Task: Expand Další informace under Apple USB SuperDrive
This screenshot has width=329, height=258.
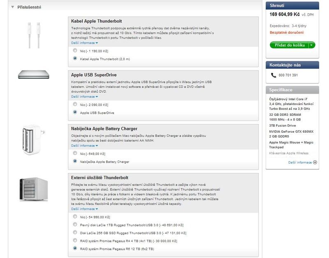Action: point(85,97)
